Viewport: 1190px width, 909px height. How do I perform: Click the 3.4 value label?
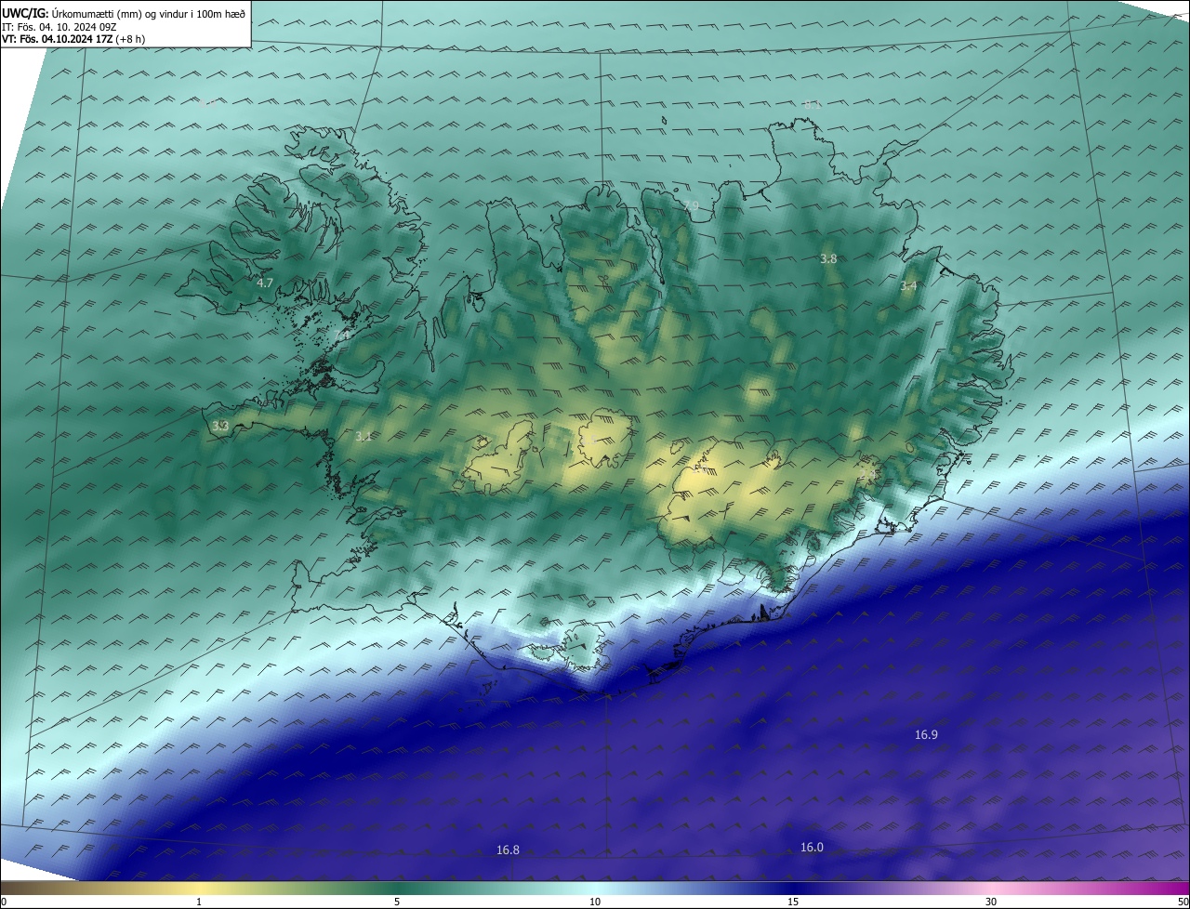click(908, 286)
